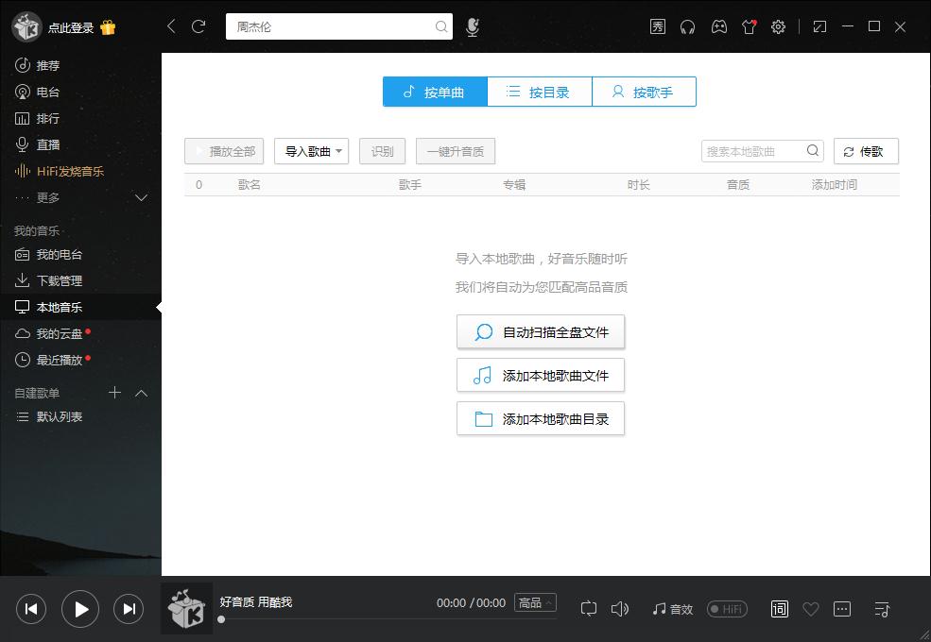Click the 一键升音质 button
The height and width of the screenshot is (642, 931).
point(456,151)
